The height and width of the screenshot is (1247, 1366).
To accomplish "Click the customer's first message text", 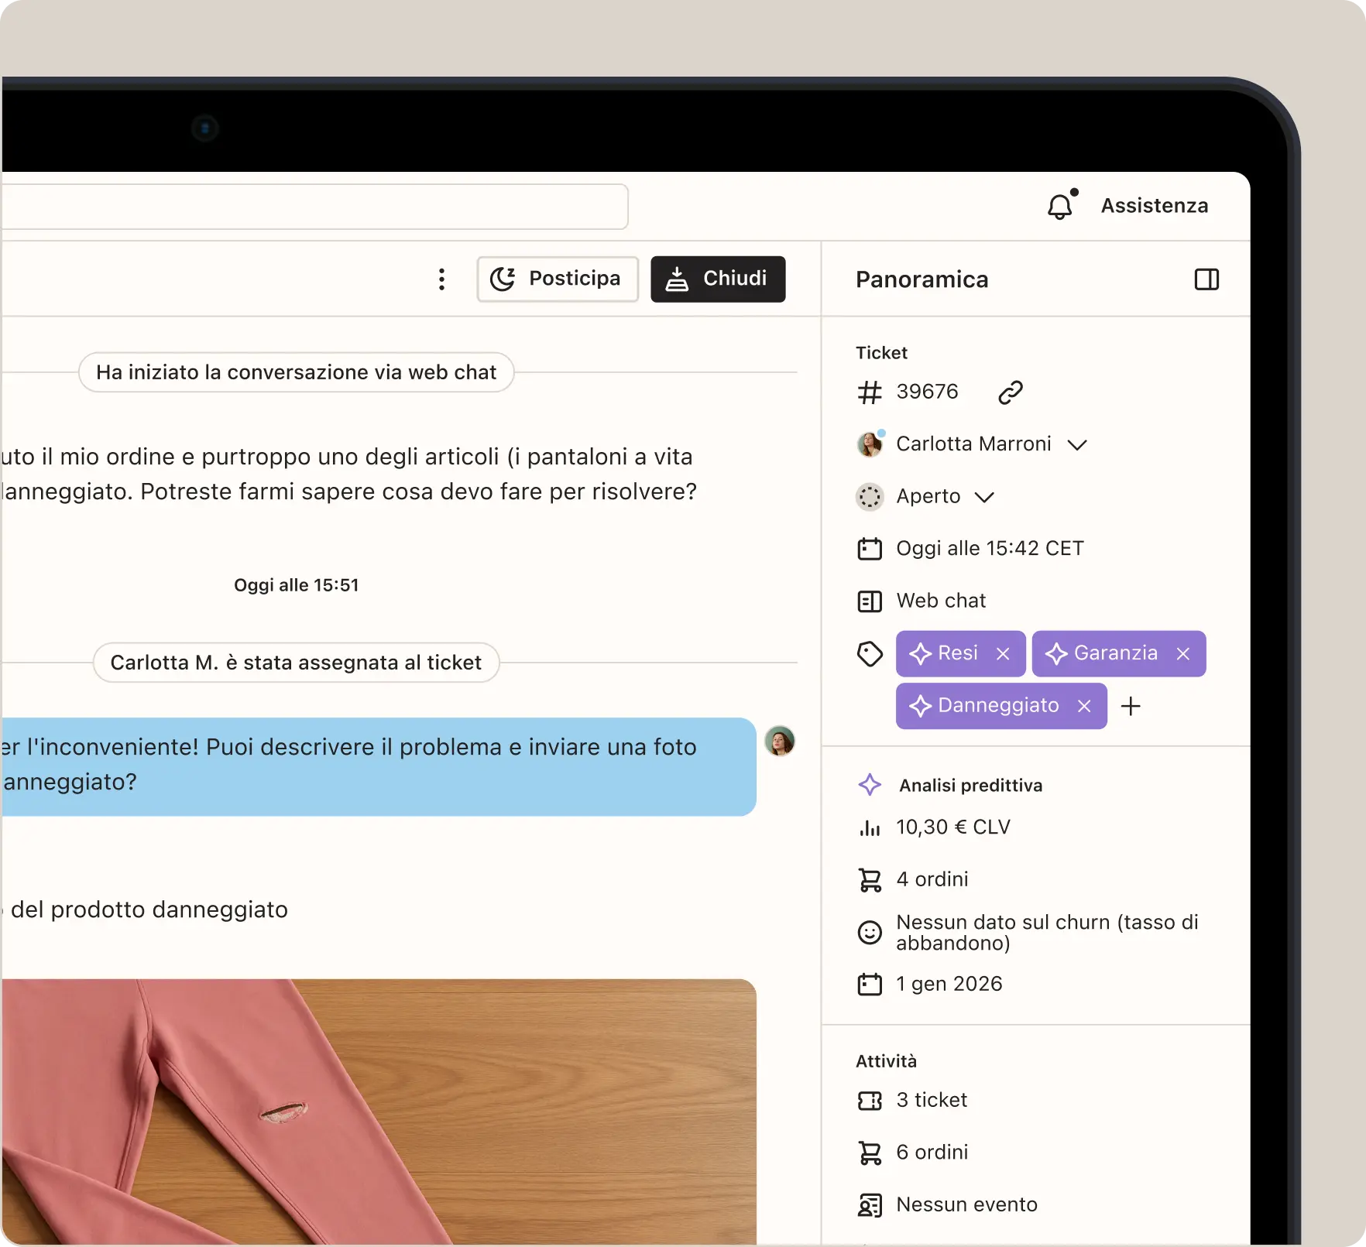I will coord(349,474).
